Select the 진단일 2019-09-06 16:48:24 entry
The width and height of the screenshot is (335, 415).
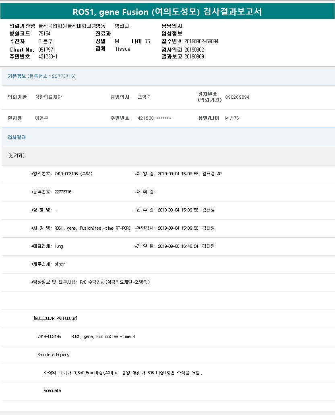click(x=174, y=246)
